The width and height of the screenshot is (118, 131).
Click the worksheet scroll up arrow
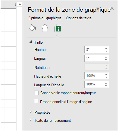(20, 4)
